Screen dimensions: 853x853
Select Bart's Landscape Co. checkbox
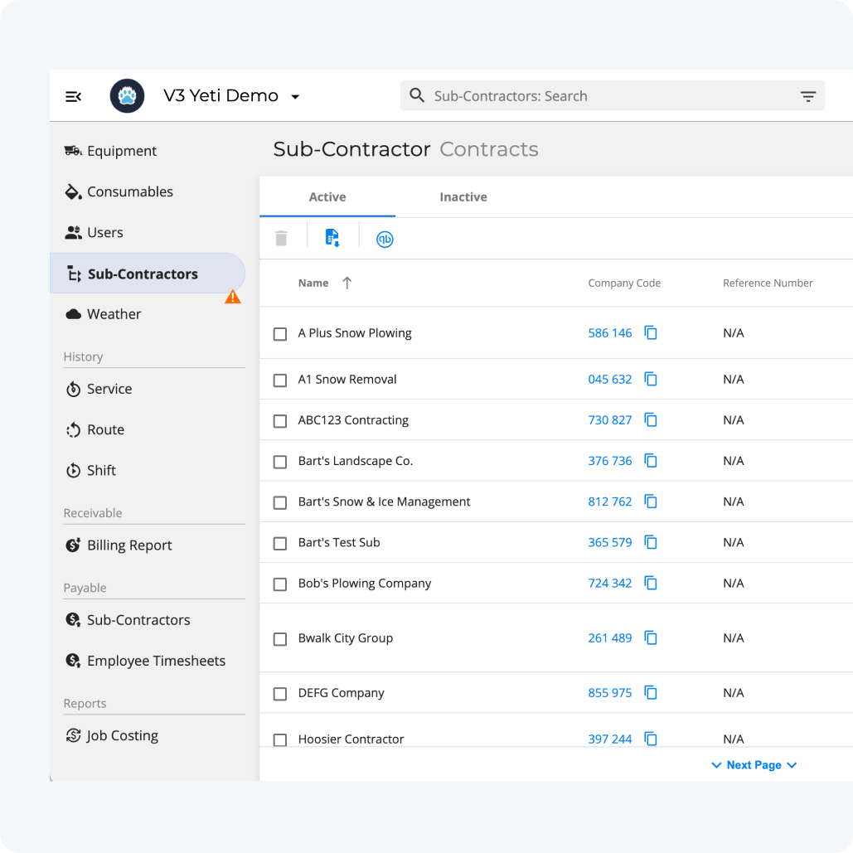click(280, 461)
